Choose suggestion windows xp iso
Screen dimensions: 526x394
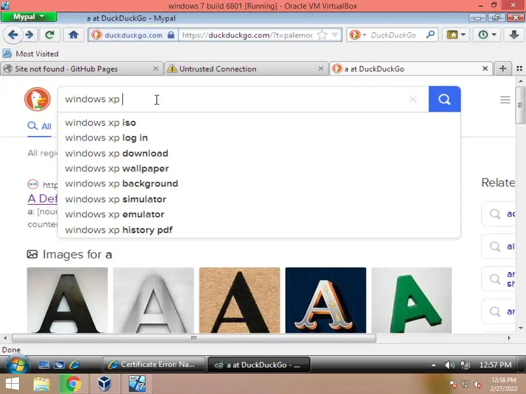point(259,123)
